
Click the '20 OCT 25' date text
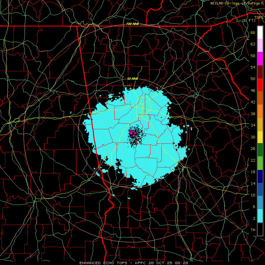[x=160, y=263]
